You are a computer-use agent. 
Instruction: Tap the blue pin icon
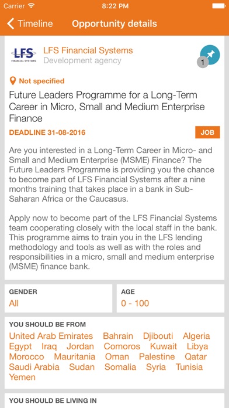click(210, 54)
